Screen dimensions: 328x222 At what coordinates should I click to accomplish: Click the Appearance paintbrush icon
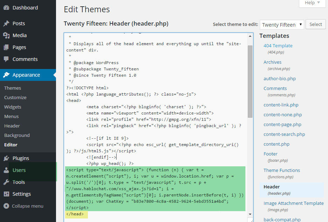[6, 75]
